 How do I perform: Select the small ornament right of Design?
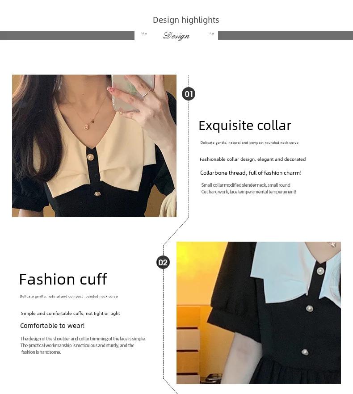(x=211, y=33)
